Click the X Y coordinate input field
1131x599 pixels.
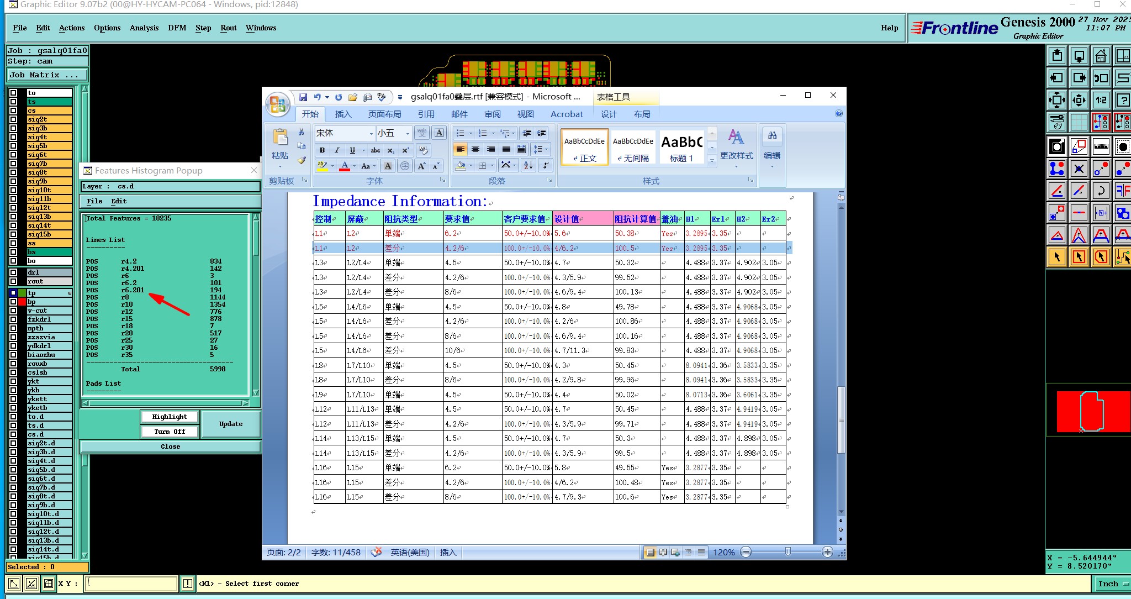(131, 584)
